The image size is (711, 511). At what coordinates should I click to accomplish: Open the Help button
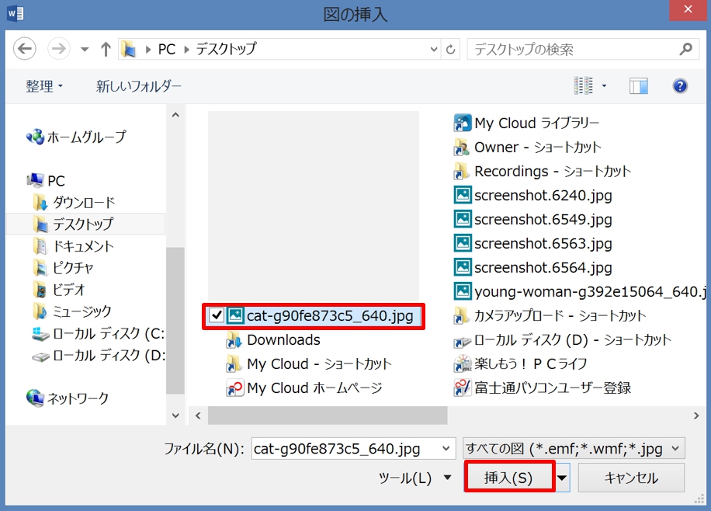pos(680,85)
